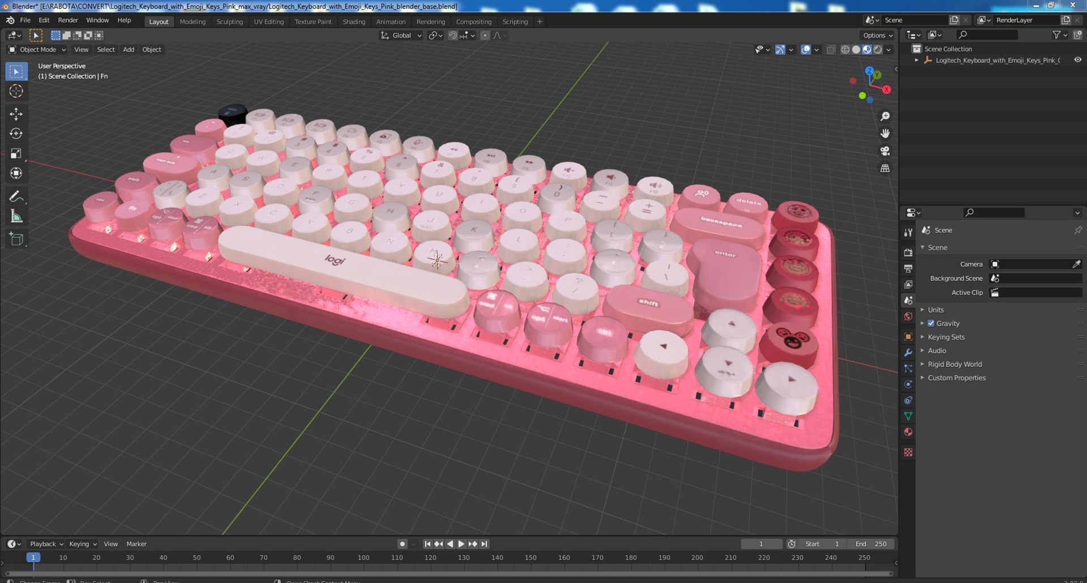Open the viewport shading options dropdown
This screenshot has height=583, width=1087.
tap(889, 50)
